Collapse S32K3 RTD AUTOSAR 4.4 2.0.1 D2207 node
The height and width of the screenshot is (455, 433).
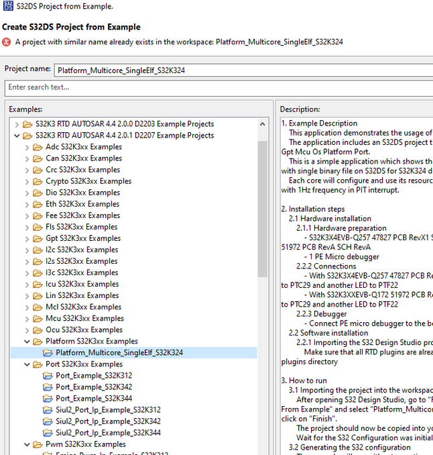click(17, 136)
